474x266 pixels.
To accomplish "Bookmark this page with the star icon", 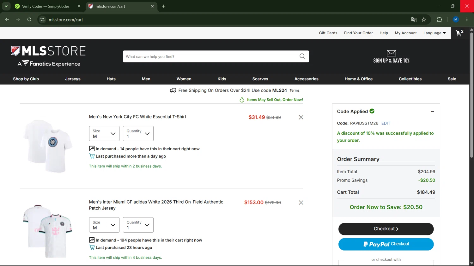I will 424,20.
